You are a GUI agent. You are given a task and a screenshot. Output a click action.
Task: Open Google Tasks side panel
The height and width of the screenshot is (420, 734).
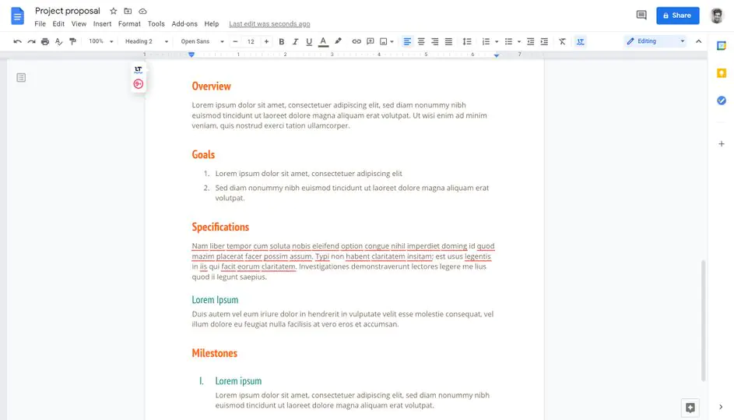pos(722,101)
